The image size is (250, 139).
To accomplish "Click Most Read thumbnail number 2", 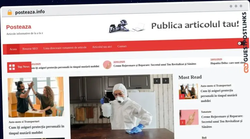I will click(189, 117).
